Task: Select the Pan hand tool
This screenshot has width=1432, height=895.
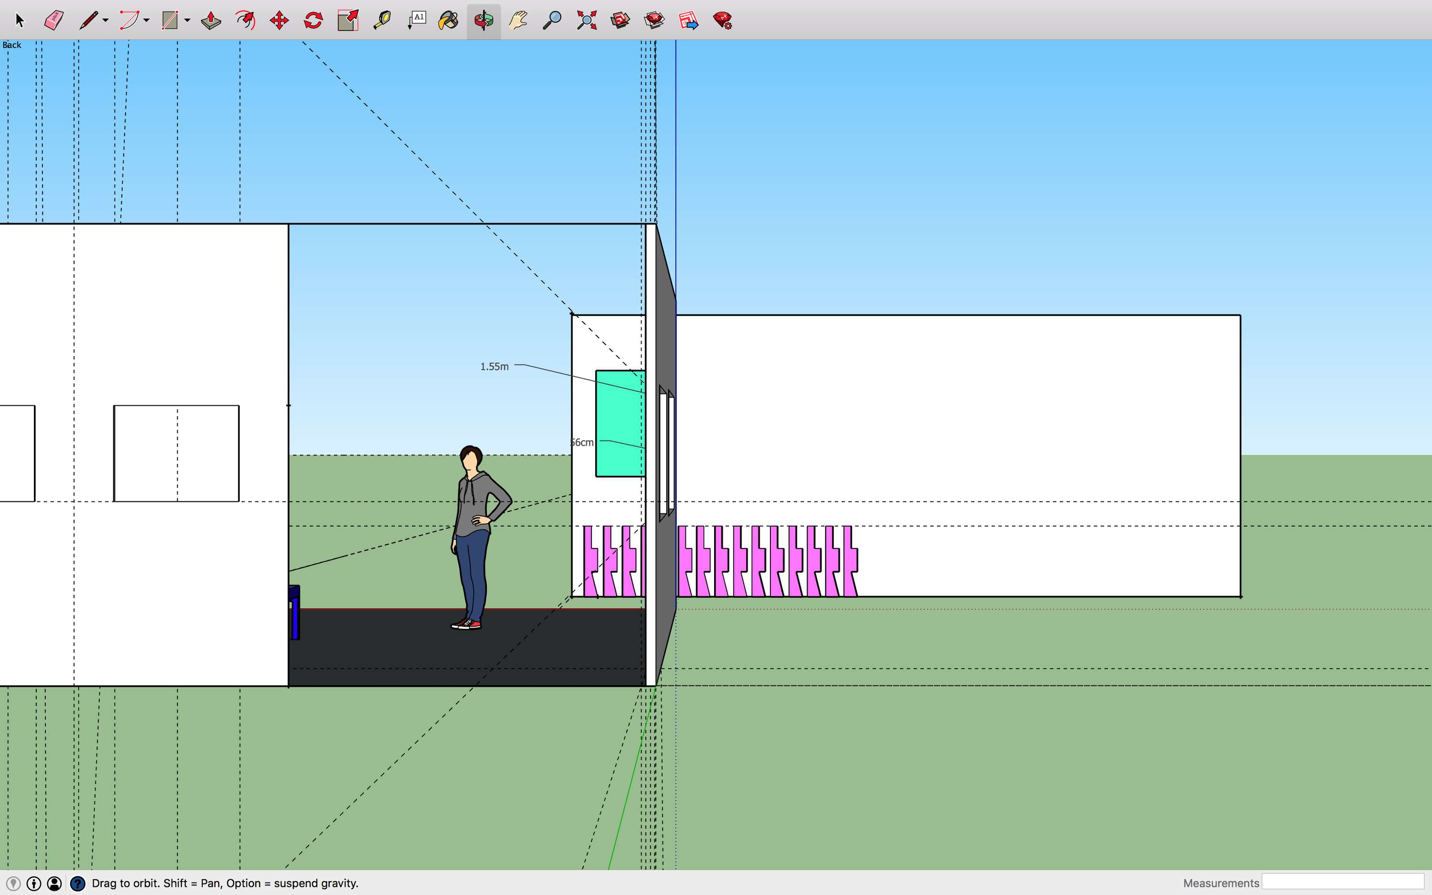Action: (518, 20)
